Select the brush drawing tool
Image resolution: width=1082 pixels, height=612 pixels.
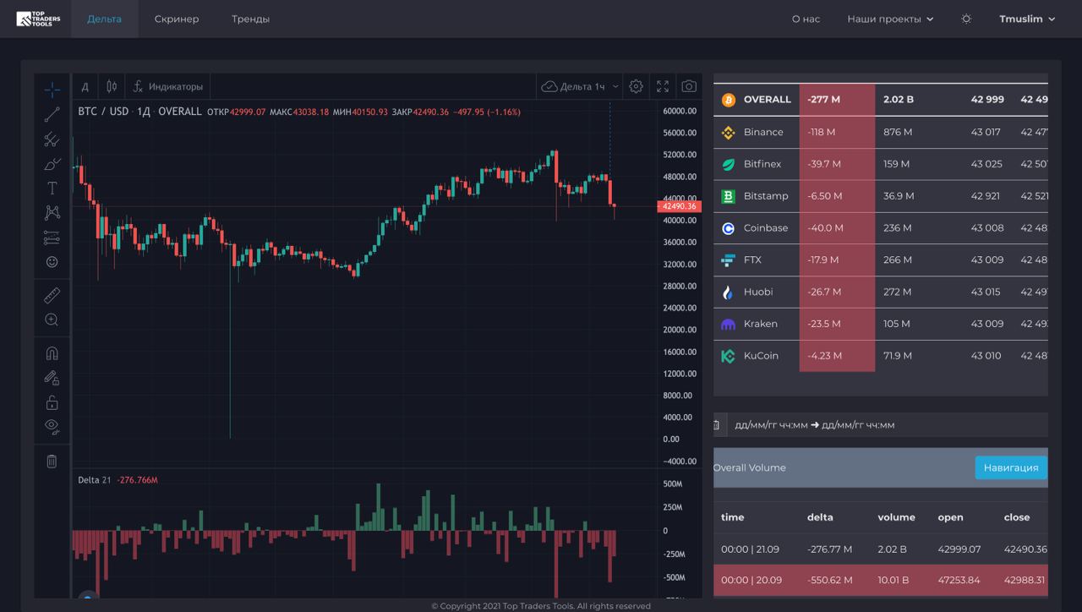pos(52,164)
